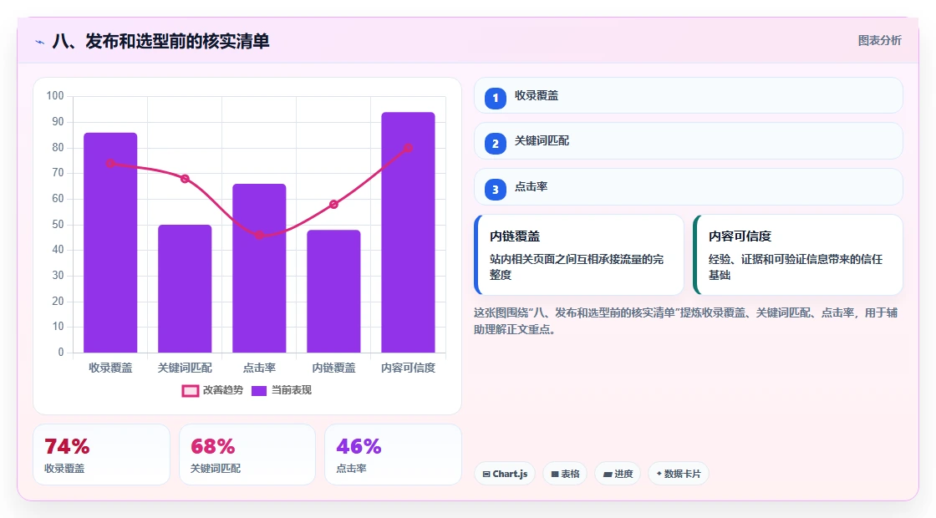The height and width of the screenshot is (518, 936).
Task: Click the 进度 tag
Action: click(x=618, y=474)
